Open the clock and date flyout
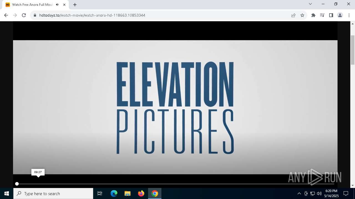 [331, 193]
